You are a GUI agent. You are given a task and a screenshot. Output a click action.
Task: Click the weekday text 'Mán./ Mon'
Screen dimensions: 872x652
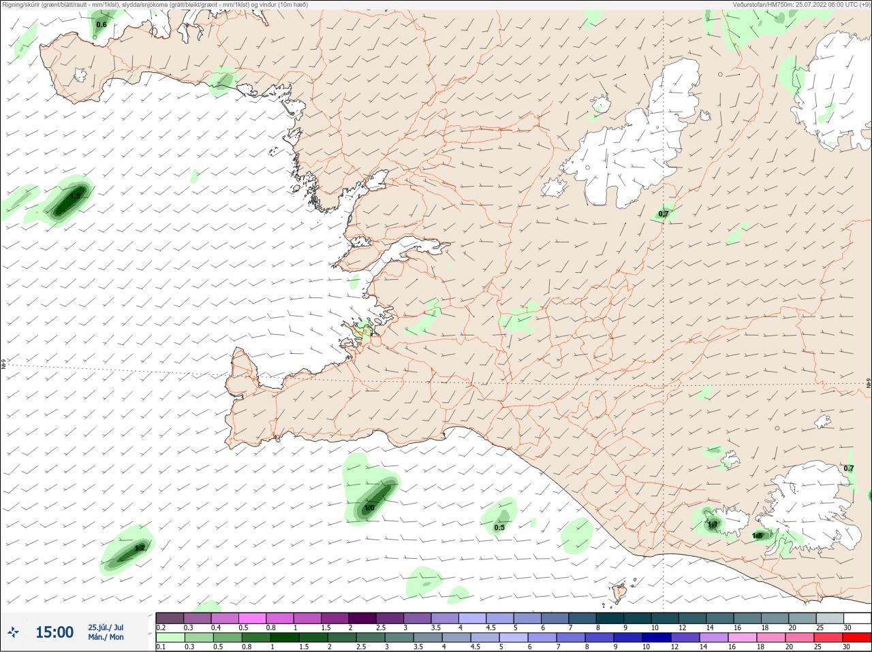pos(106,637)
